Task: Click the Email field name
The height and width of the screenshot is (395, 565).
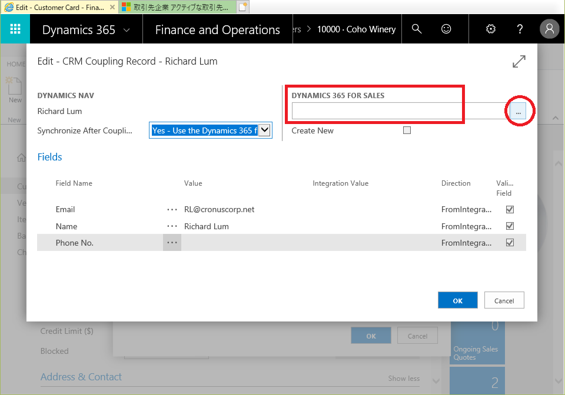Action: [65, 209]
